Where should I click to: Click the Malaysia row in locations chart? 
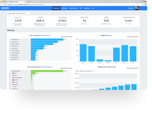point(40,84)
